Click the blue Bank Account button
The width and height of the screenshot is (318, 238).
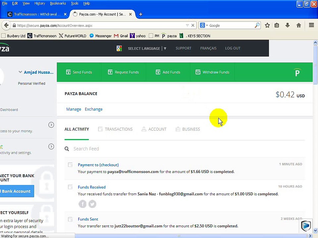pos(17,191)
